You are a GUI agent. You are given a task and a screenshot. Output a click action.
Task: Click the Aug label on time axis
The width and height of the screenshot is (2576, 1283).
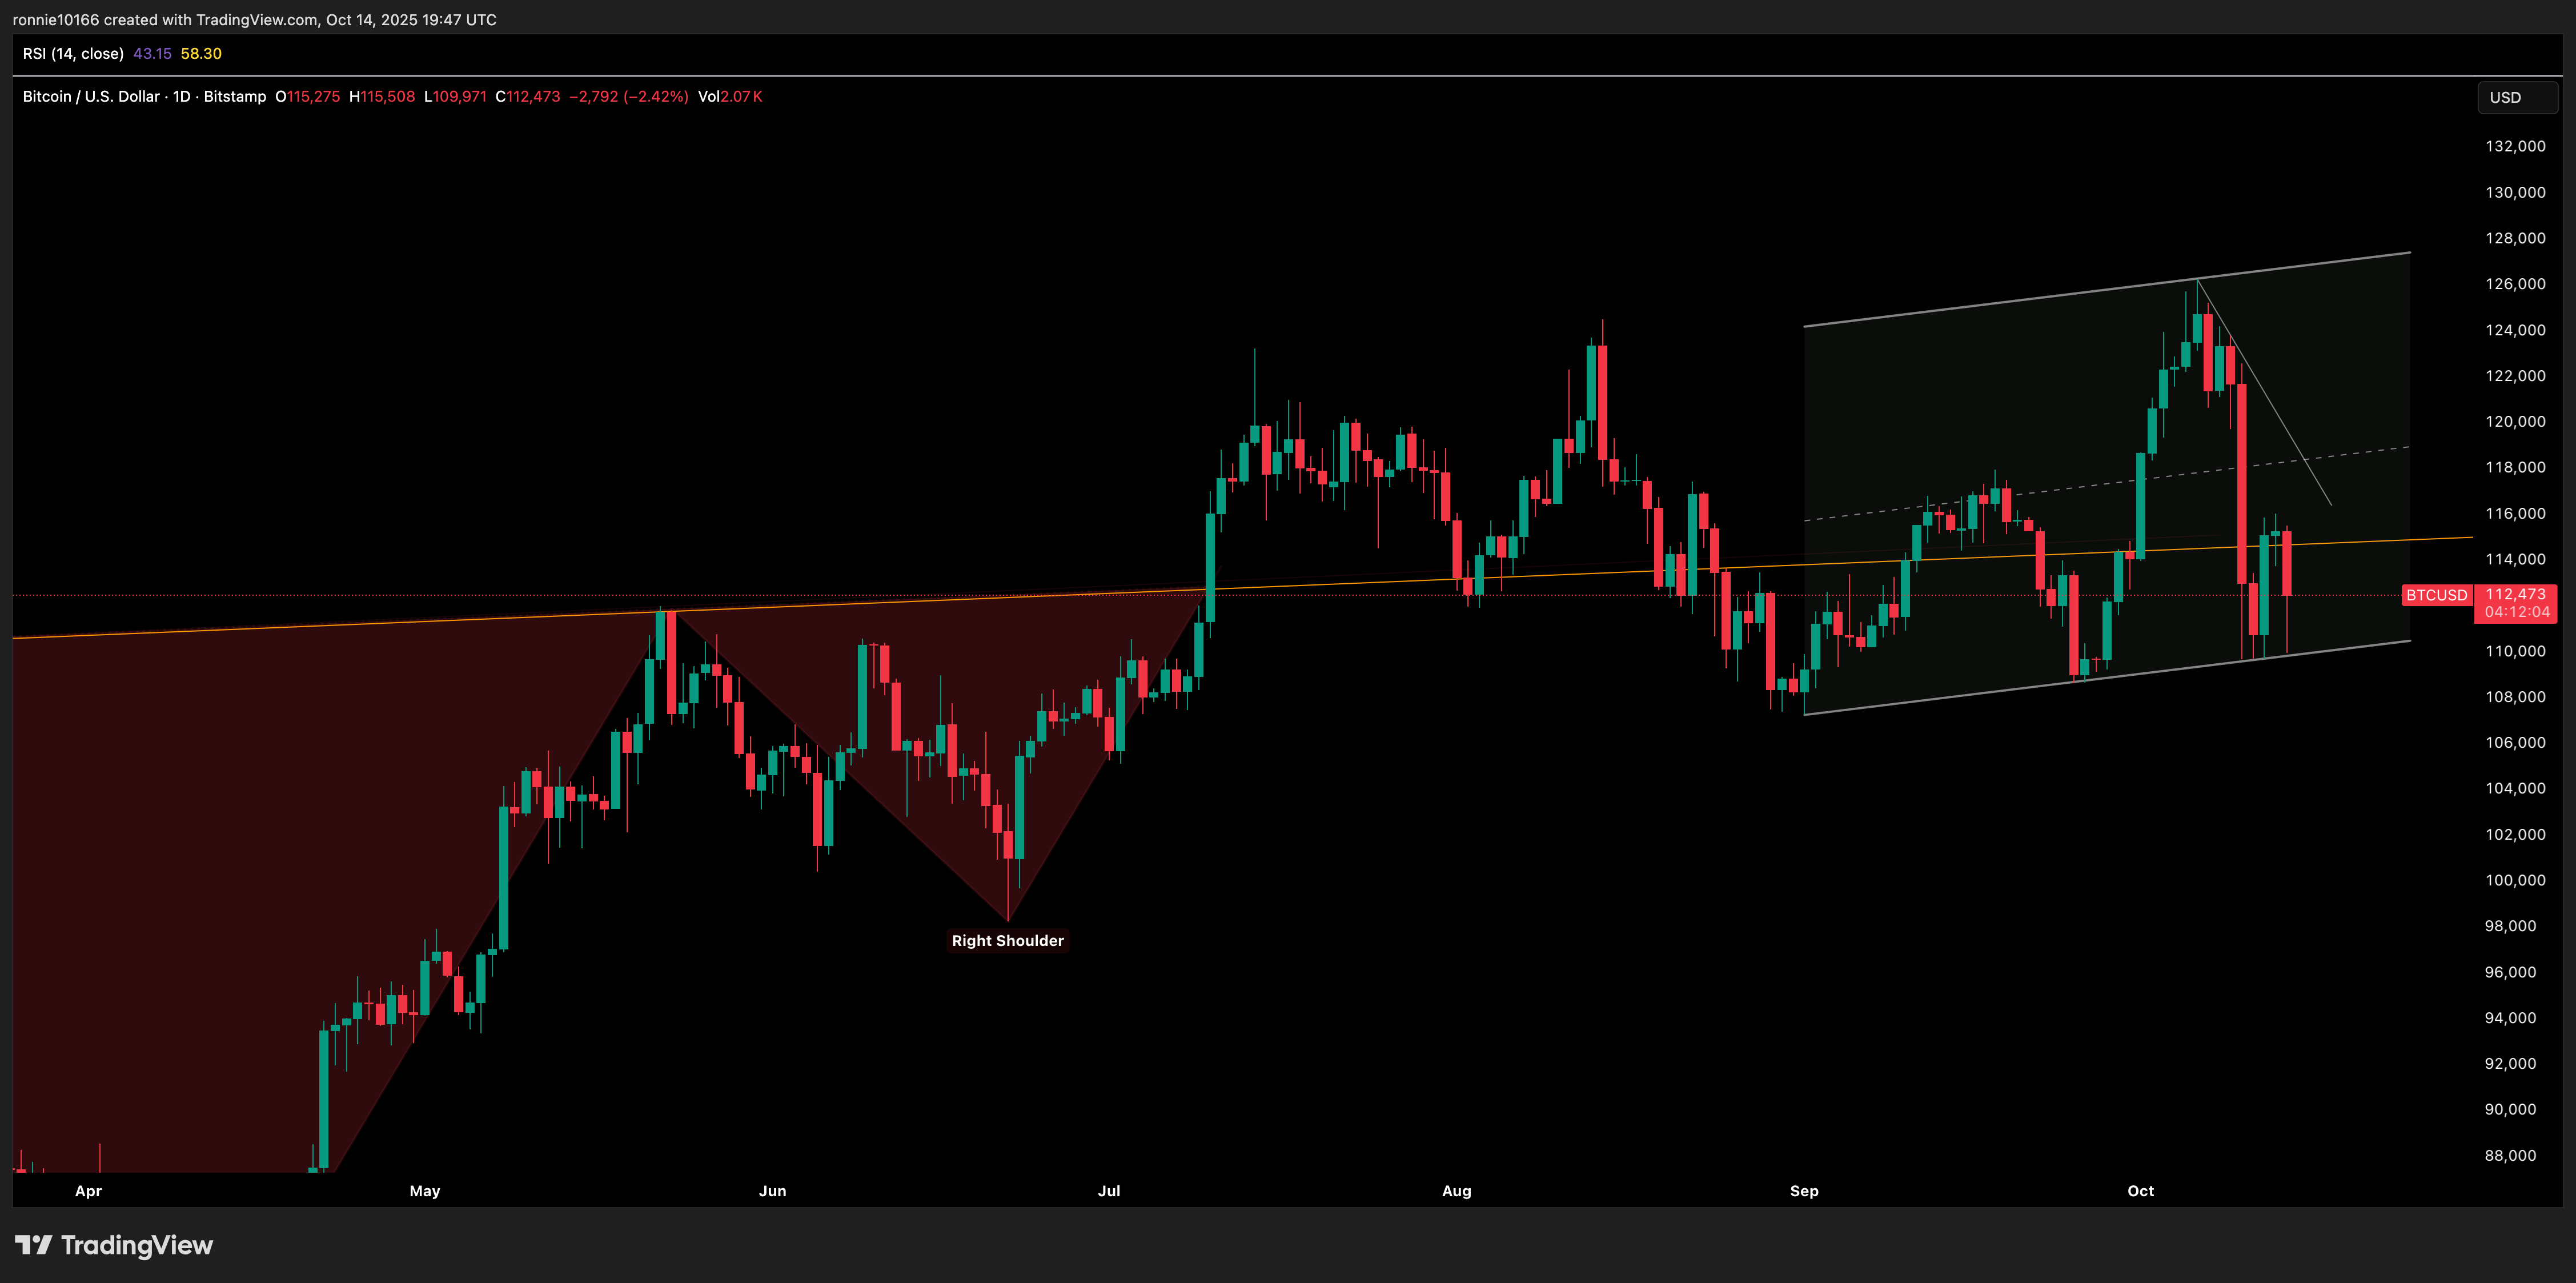(1456, 1191)
